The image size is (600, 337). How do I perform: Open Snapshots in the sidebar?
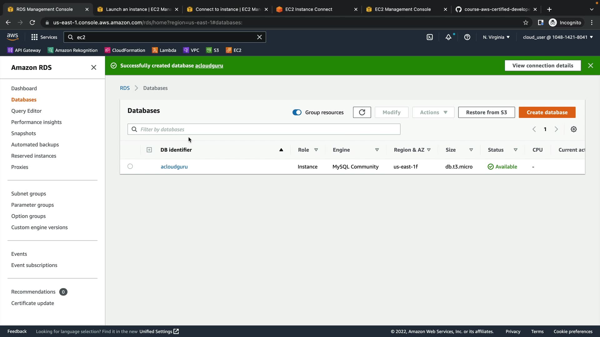pyautogui.click(x=23, y=133)
